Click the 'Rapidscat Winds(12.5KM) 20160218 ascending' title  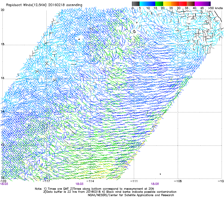click(44, 5)
